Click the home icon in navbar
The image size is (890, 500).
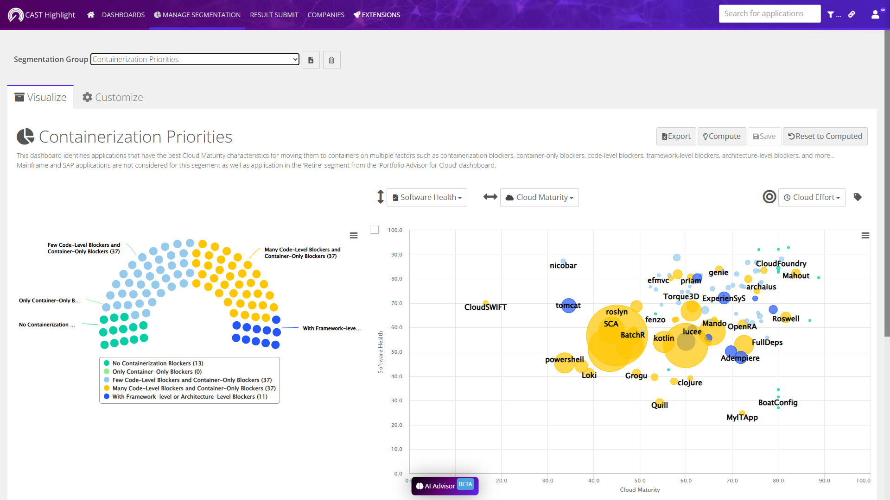[90, 15]
